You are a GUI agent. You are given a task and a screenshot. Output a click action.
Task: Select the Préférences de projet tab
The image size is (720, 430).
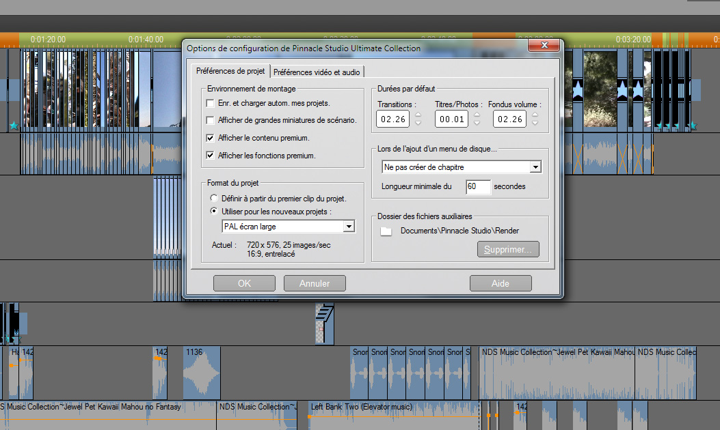tap(230, 70)
